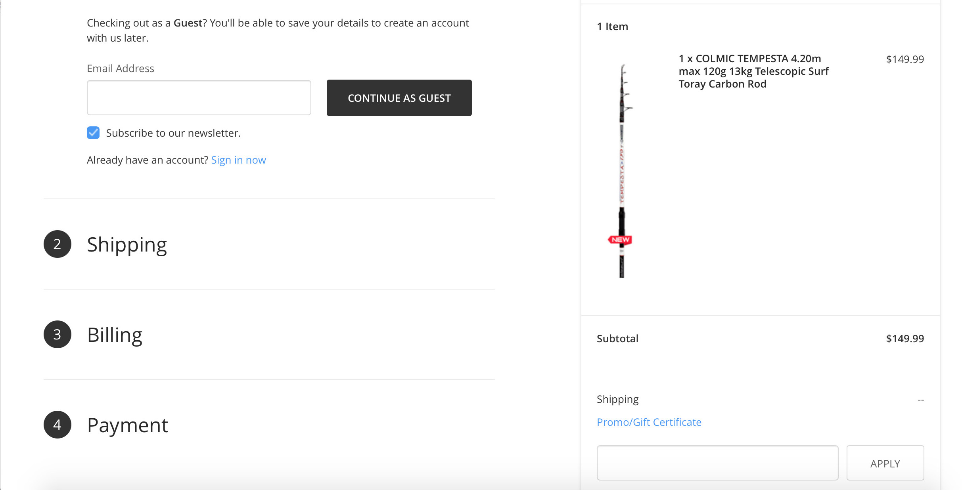
Task: Click the Sign in now link
Action: (x=238, y=160)
